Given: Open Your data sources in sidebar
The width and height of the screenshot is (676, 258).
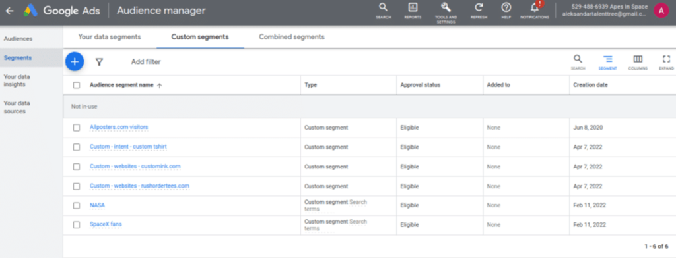Looking at the screenshot, I should click(x=17, y=107).
